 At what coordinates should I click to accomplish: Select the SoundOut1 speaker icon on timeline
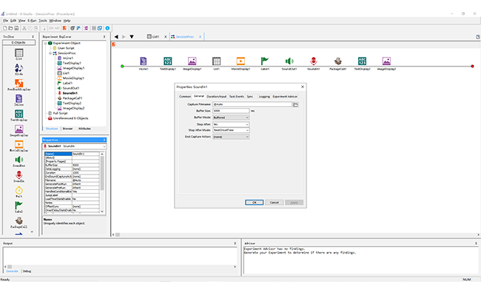289,61
